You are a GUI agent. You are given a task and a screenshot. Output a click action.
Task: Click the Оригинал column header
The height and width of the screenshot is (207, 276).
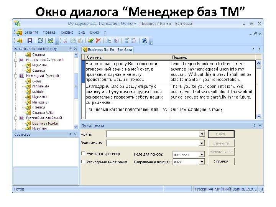[x=127, y=57]
